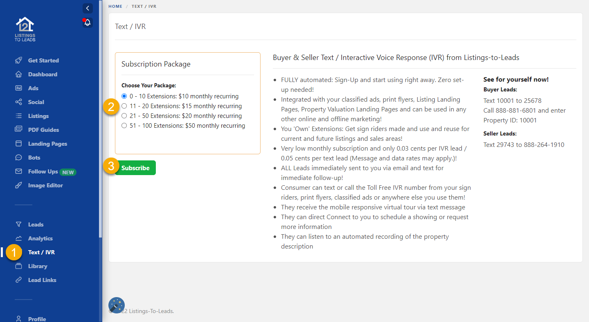Pick the 51 - 100 Extensions $50 package

pyautogui.click(x=124, y=126)
